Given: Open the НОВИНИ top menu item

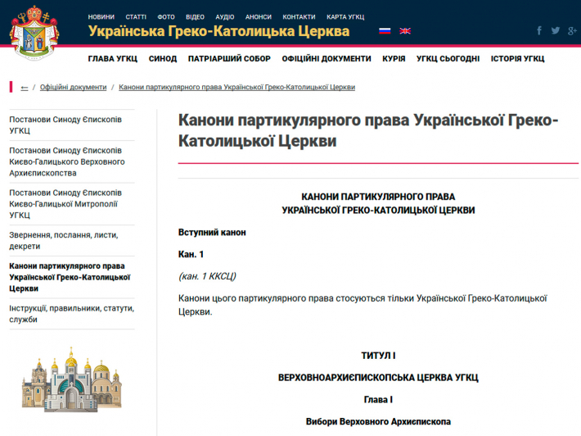Looking at the screenshot, I should pos(101,16).
